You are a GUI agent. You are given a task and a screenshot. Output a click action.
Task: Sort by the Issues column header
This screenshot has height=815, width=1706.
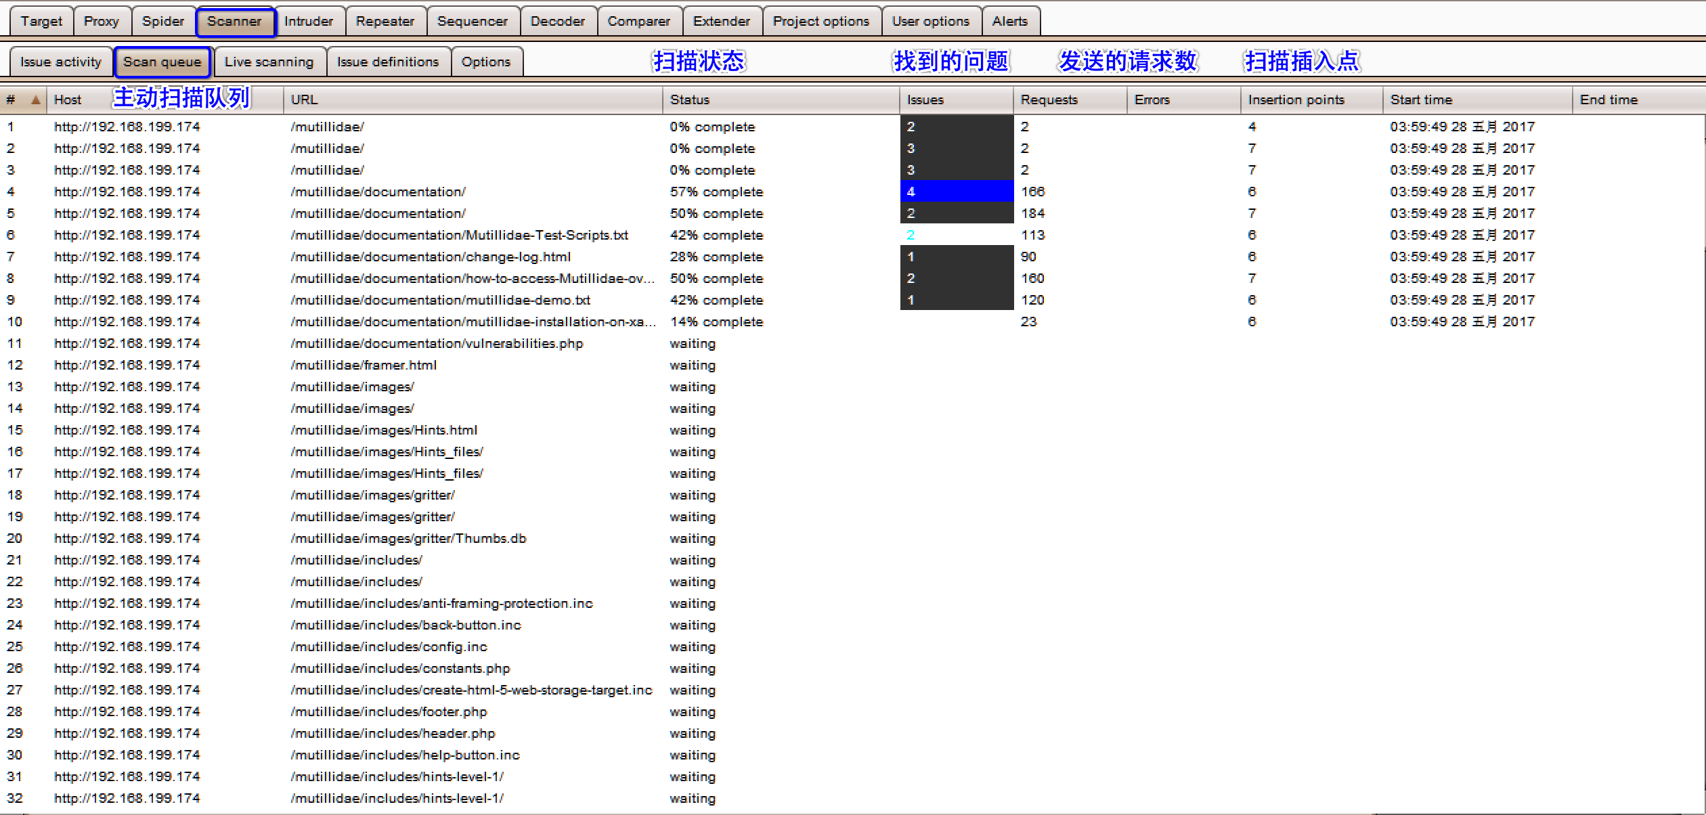tap(925, 100)
